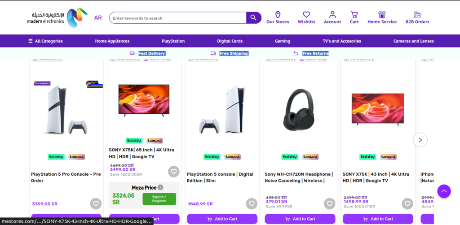Open the B2B Orders icon
This screenshot has width=460, height=225.
pos(417,15)
